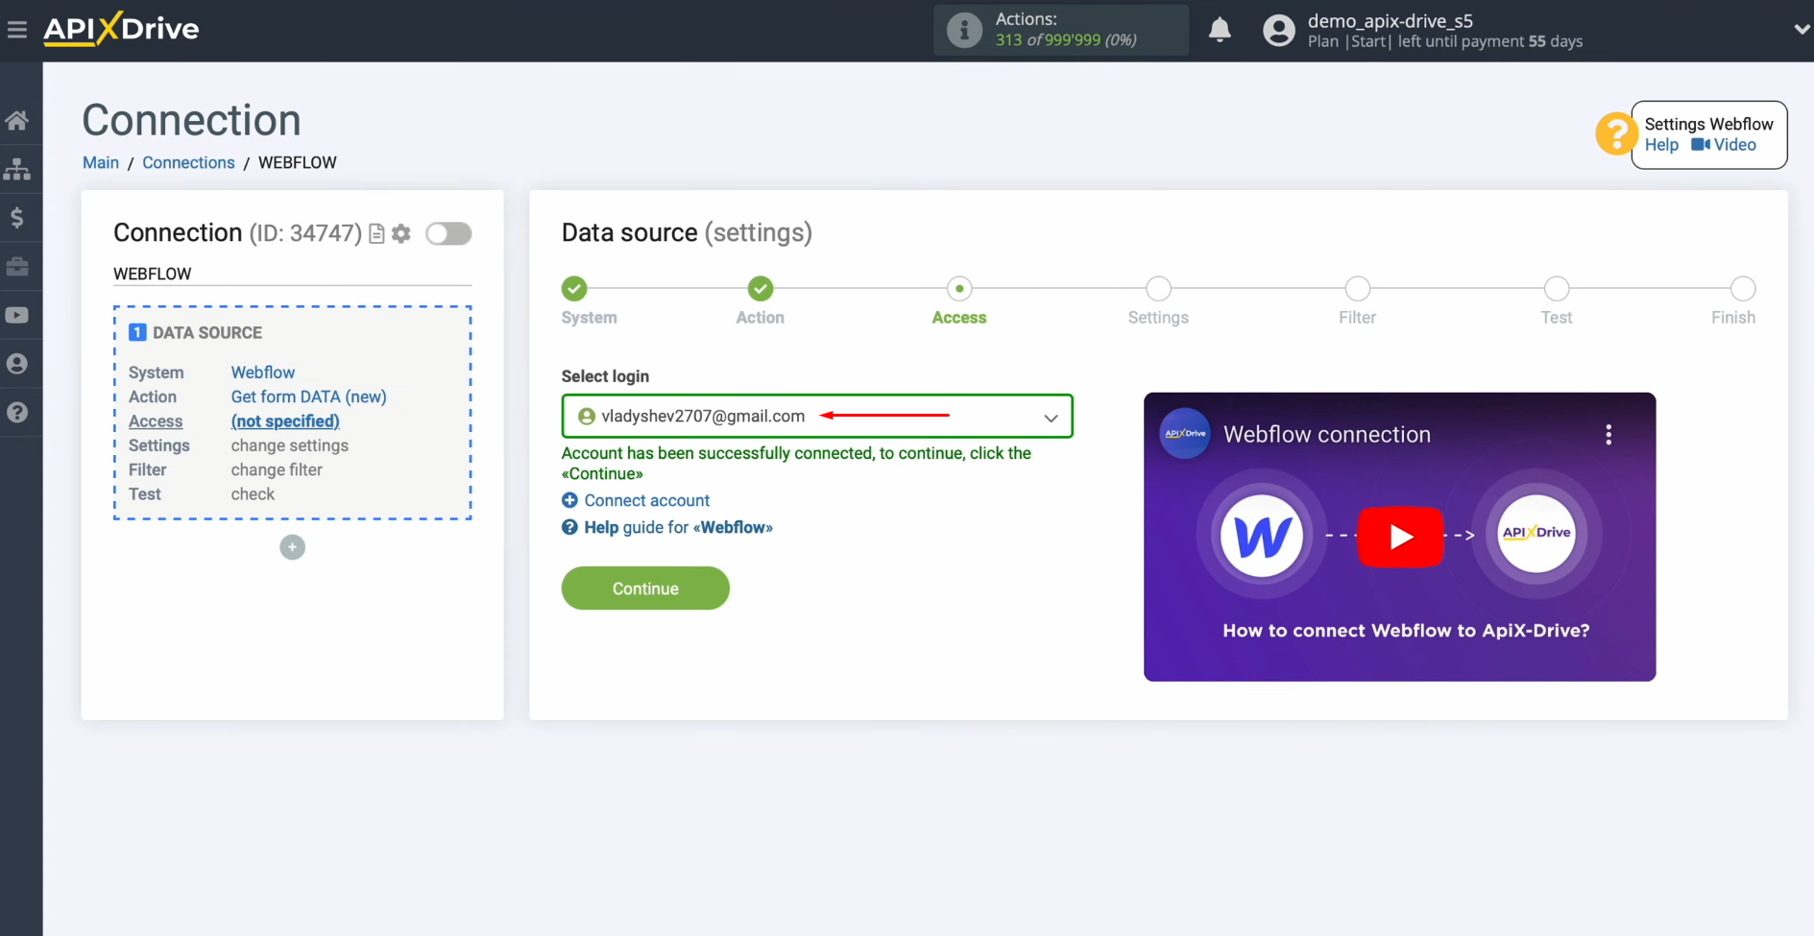1814x936 pixels.
Task: Expand the Select login dropdown
Action: coord(1051,418)
